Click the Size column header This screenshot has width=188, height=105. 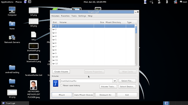pyautogui.click(x=99, y=22)
